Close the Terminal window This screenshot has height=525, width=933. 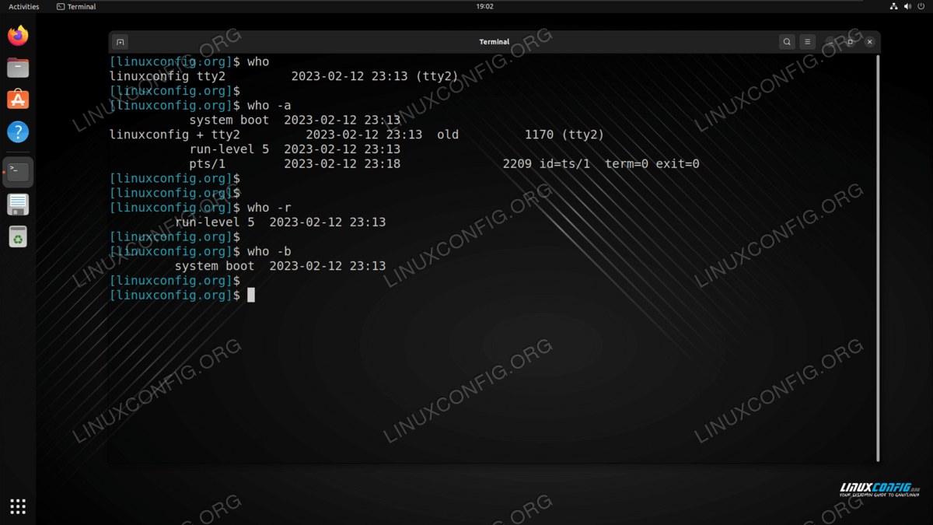870,42
